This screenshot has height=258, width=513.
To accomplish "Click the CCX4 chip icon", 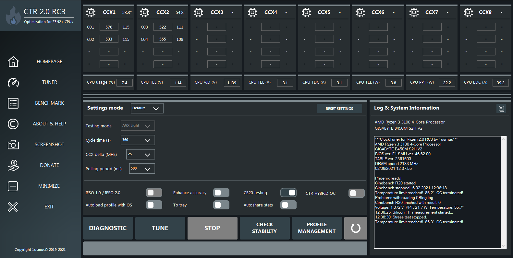I will pos(252,12).
